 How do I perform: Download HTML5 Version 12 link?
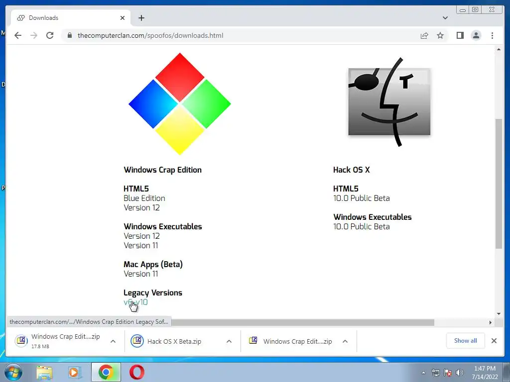141,207
